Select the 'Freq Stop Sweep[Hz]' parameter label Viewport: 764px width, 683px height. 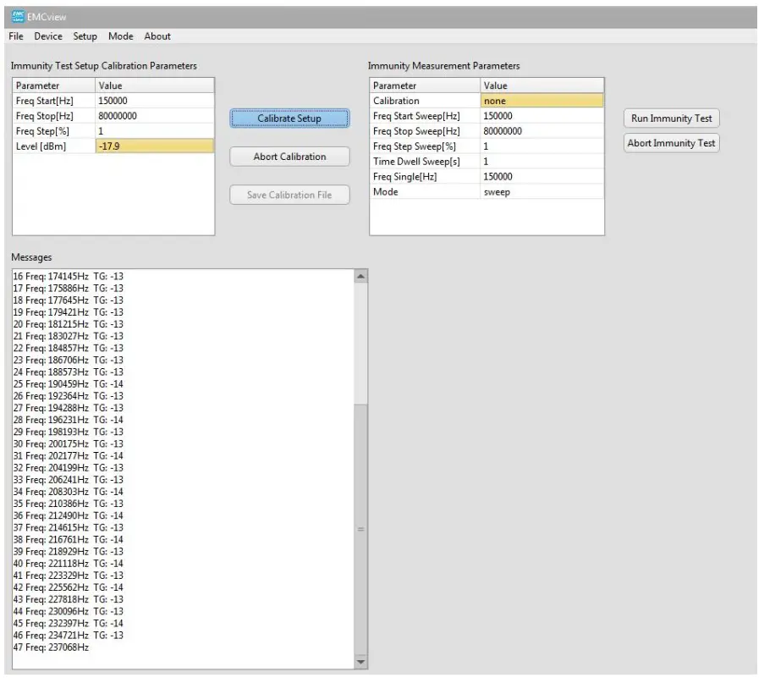(x=416, y=131)
